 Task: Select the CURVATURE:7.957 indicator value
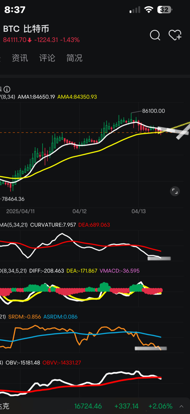53,225
